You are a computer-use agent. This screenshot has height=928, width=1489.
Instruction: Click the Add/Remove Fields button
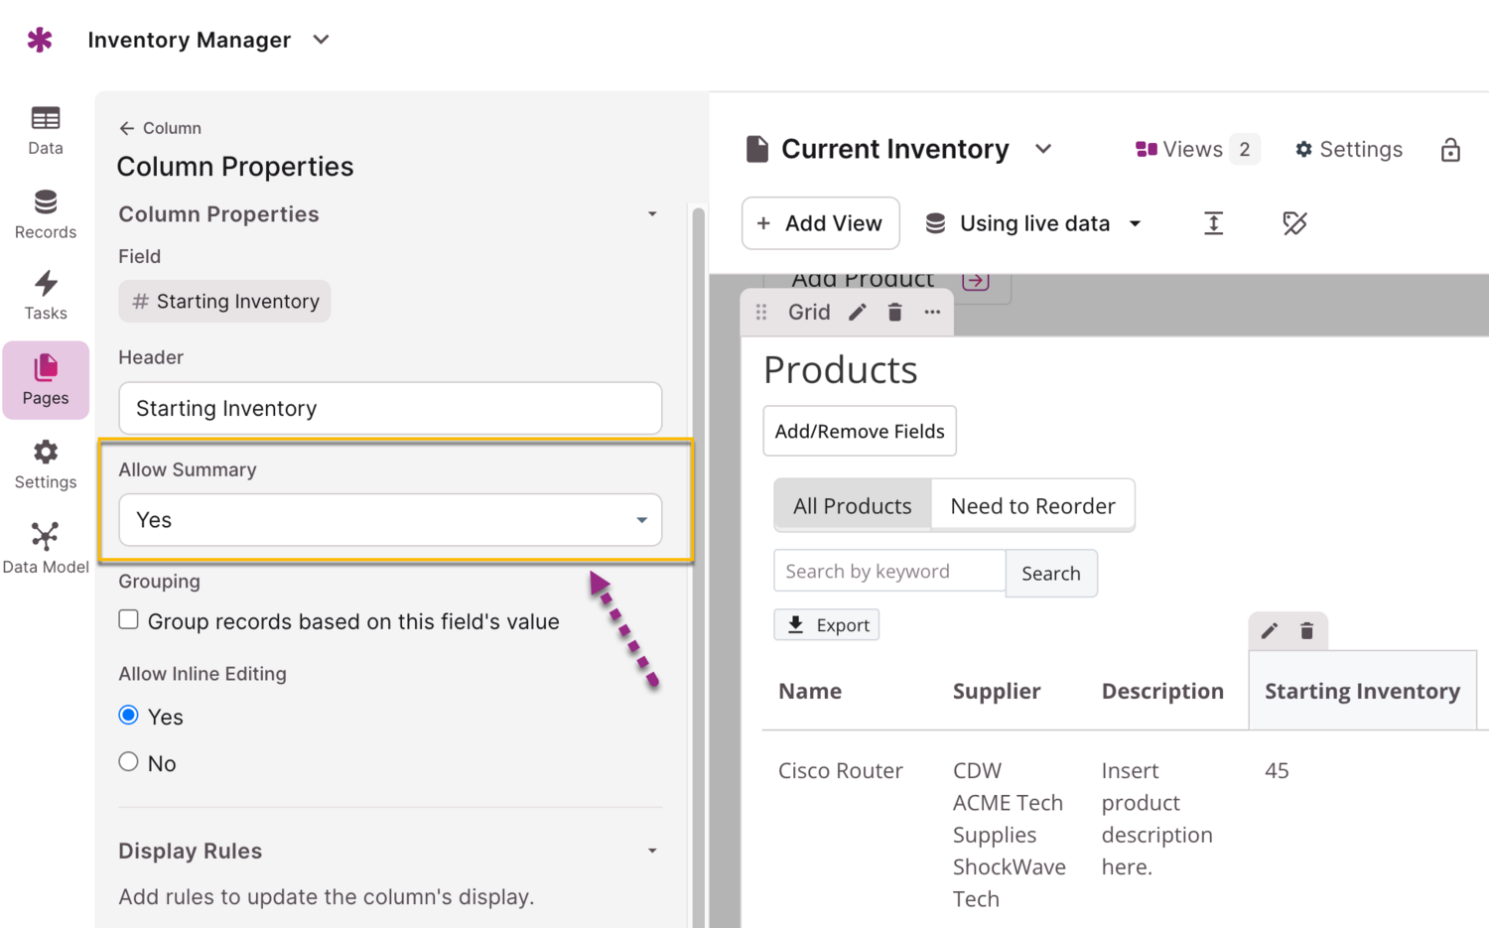(860, 432)
